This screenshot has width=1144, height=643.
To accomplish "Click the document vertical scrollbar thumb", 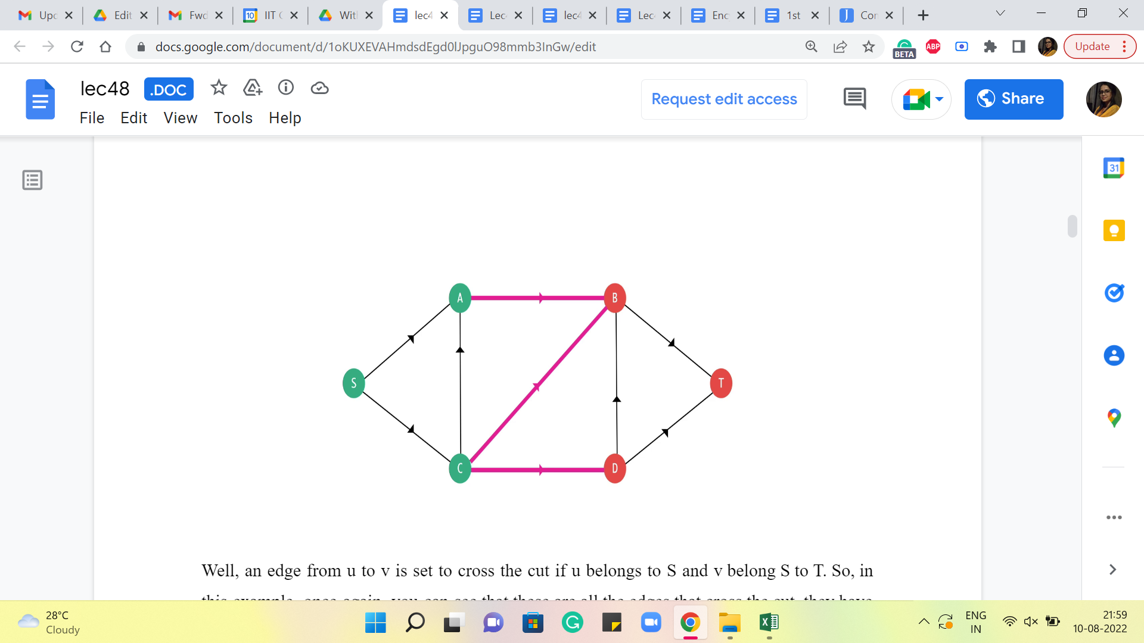I will coord(1072,226).
